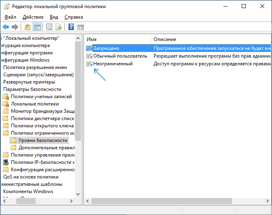Select Политики учетных записей tree item
272x215 pixels.
tap(41, 97)
